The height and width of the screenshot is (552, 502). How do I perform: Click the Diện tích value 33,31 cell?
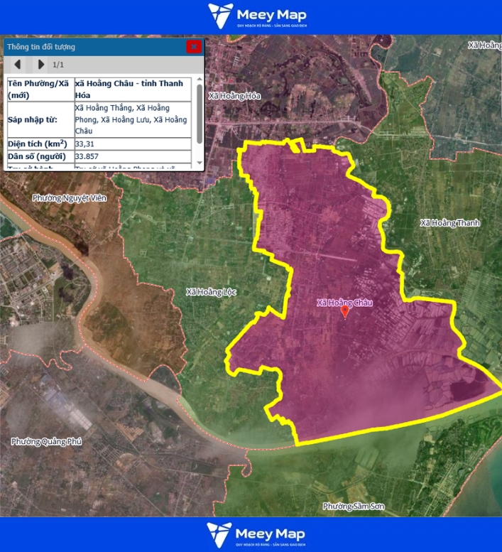pyautogui.click(x=132, y=144)
